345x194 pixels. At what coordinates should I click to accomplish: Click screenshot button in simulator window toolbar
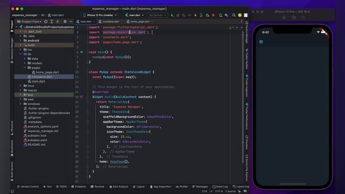[x=294, y=17]
